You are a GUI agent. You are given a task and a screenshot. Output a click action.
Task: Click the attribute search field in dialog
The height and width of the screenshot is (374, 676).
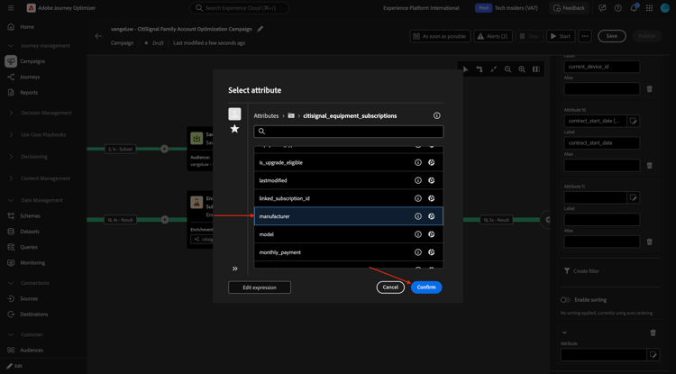[x=348, y=132]
